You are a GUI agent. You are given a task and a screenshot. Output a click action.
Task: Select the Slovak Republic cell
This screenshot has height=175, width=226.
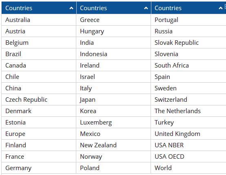click(177, 43)
